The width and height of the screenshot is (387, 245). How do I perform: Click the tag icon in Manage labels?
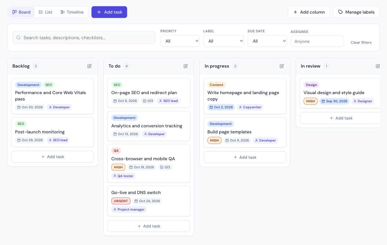[340, 12]
